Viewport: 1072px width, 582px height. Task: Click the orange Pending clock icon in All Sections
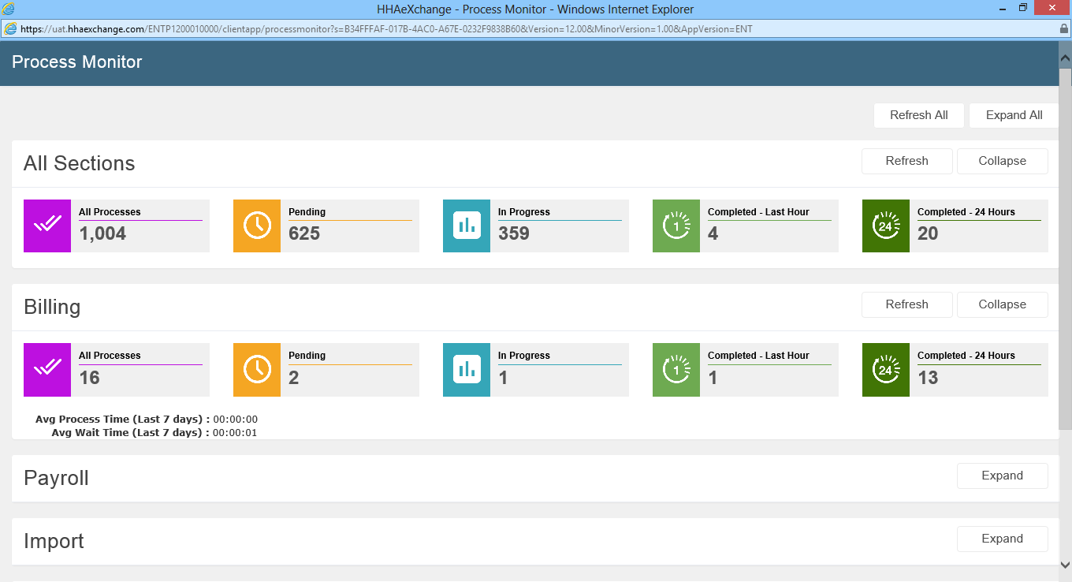pyautogui.click(x=257, y=226)
